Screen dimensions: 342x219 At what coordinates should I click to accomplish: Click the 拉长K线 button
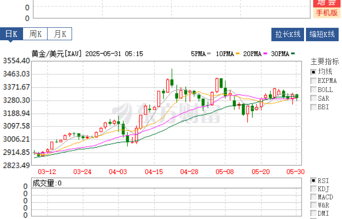tap(287, 35)
